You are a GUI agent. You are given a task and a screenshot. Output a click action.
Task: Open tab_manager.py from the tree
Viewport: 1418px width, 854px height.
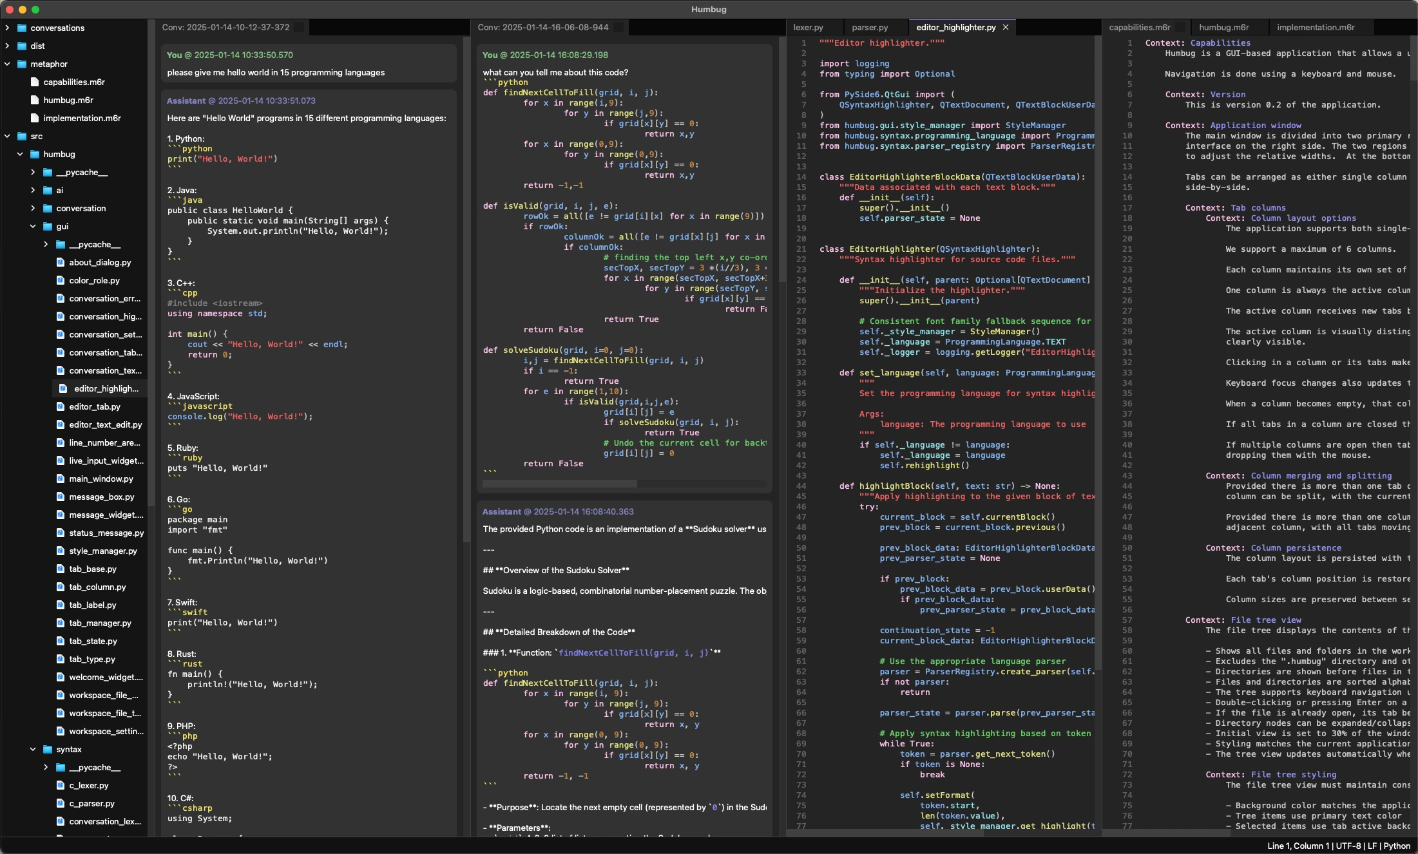tap(100, 623)
